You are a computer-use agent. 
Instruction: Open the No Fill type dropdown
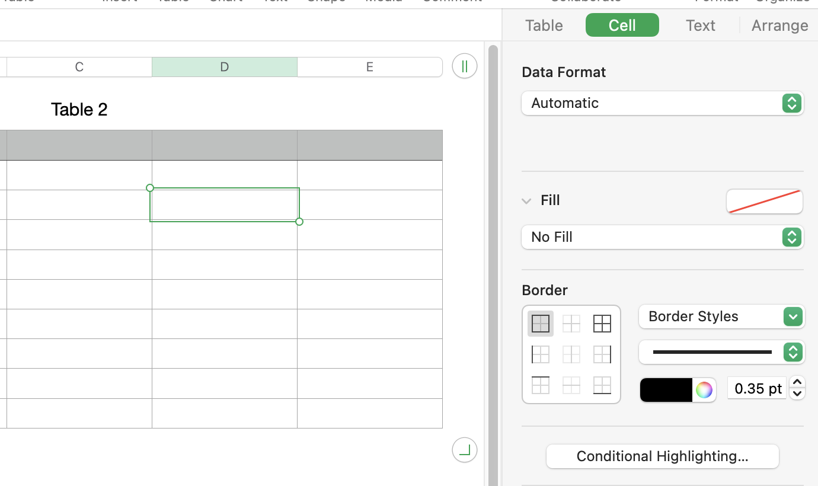pos(663,237)
